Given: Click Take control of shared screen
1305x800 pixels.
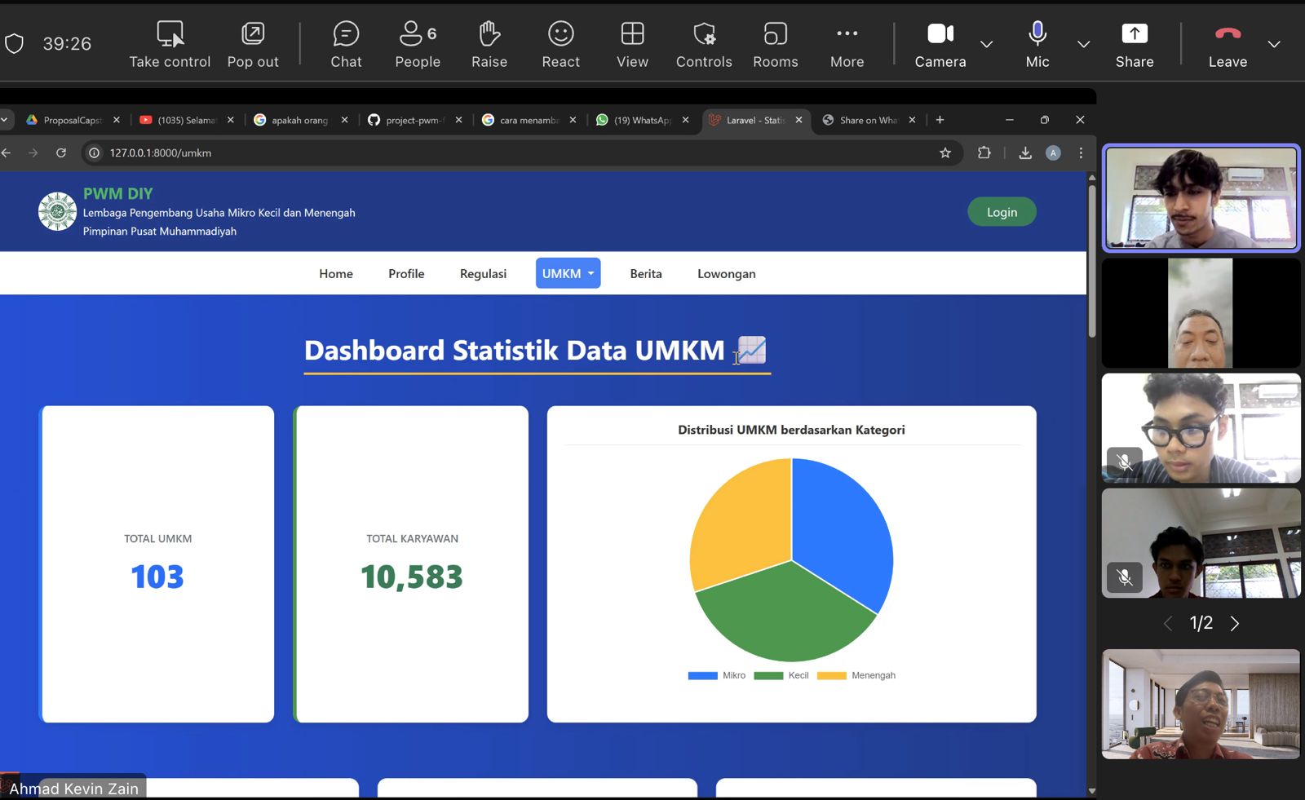Looking at the screenshot, I should pyautogui.click(x=170, y=44).
